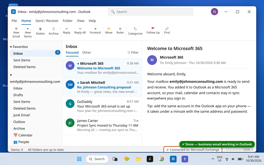Open the GoDaddy email
This screenshot has width=264, height=165.
[x=102, y=106]
